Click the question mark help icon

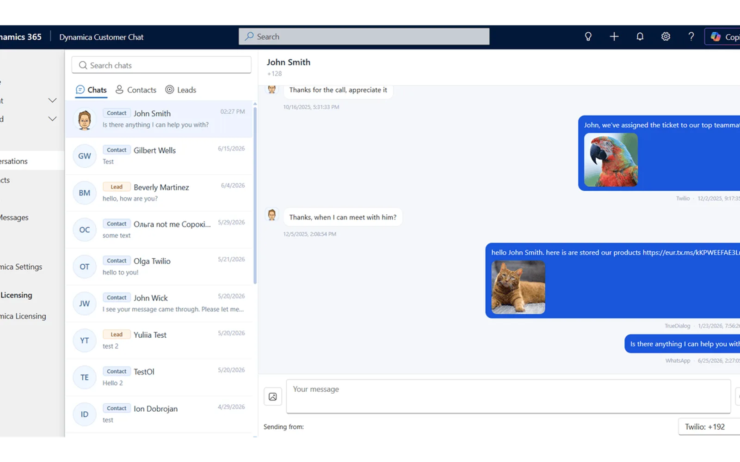691,36
